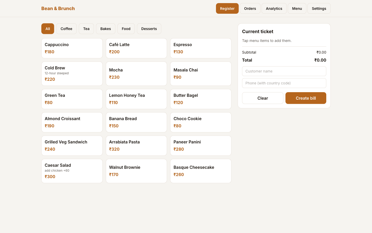
Task: Click the 'Subtotal' label in the ticket
Action: point(249,52)
